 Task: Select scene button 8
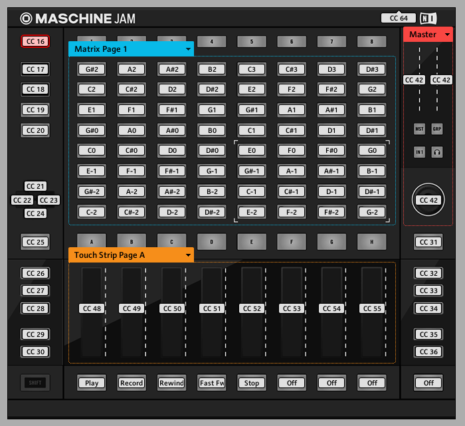click(x=371, y=41)
